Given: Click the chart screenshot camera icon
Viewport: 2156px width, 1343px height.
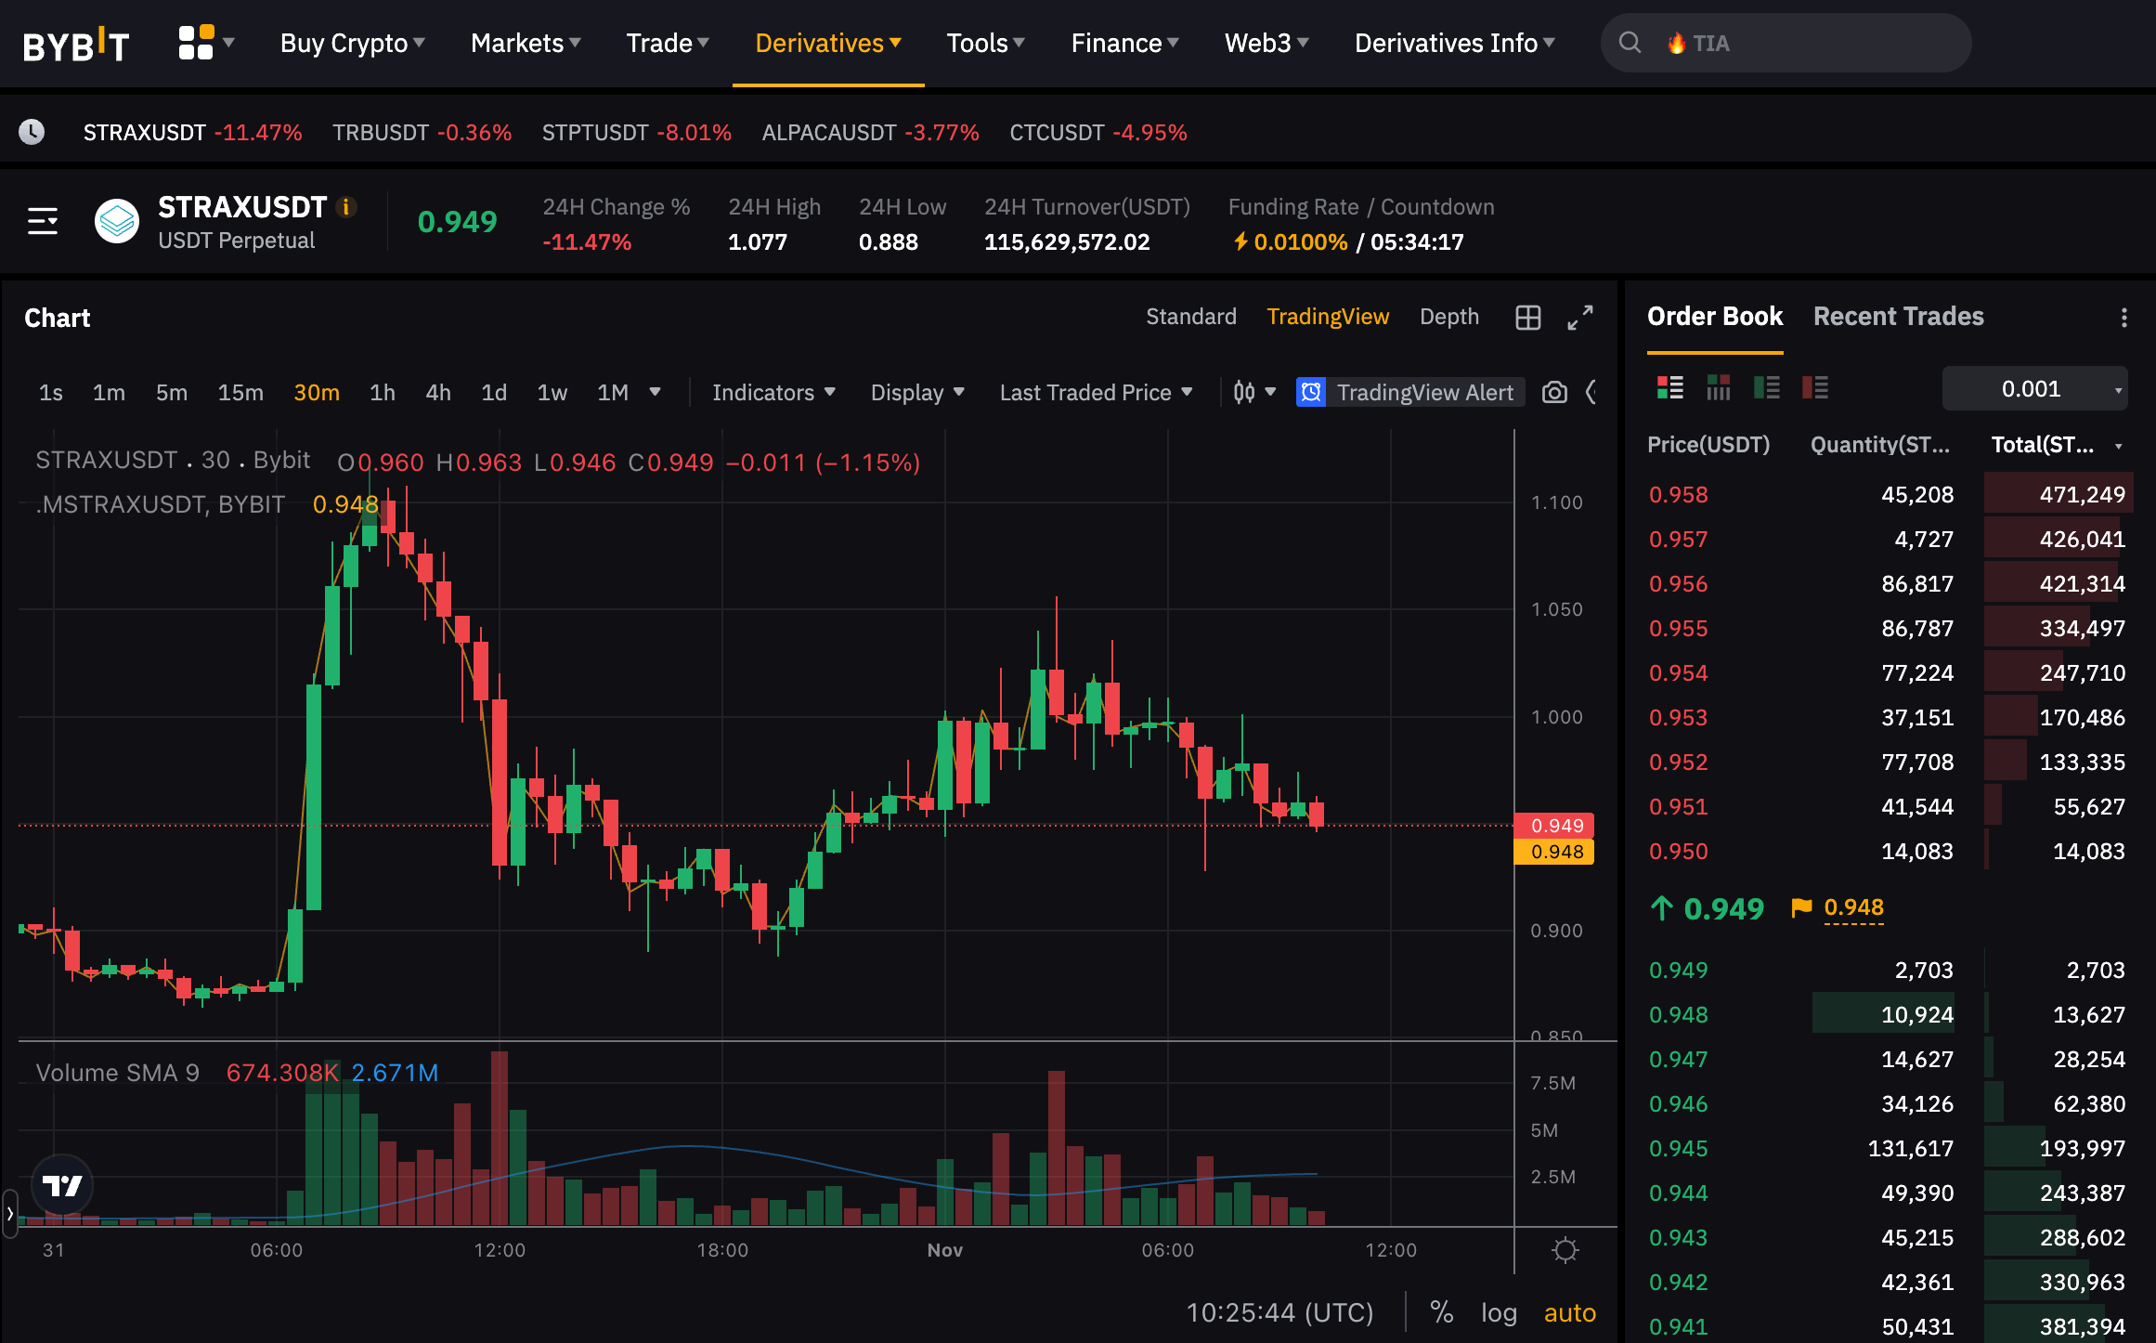Looking at the screenshot, I should coord(1554,393).
